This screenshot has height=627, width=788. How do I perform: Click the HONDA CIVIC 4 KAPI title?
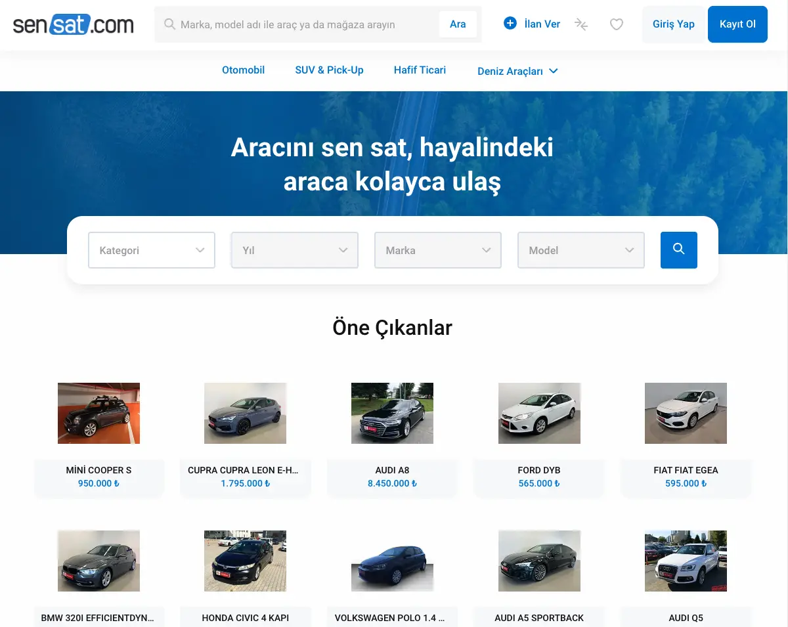(245, 618)
